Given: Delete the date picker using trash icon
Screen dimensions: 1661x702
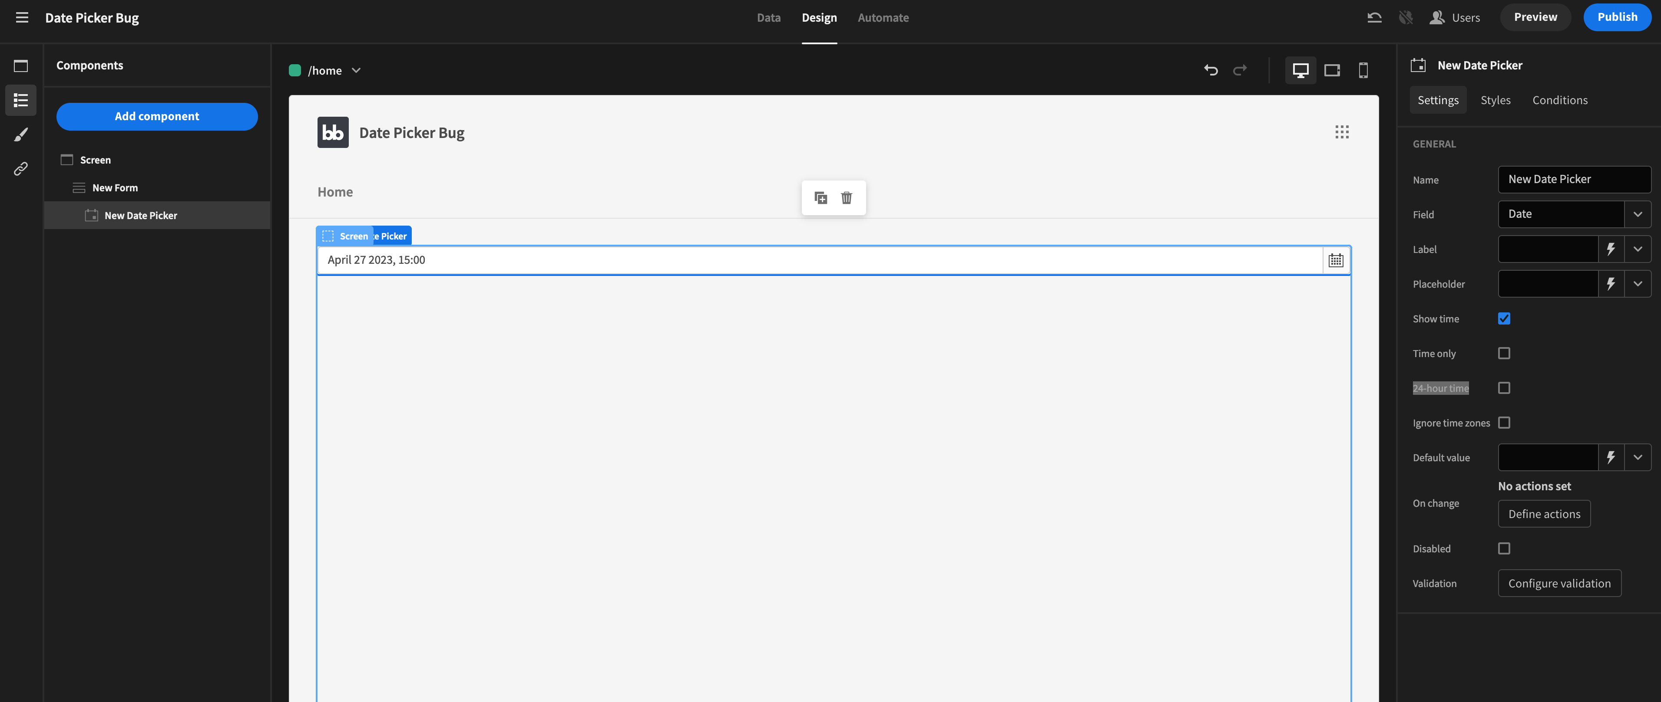Looking at the screenshot, I should click(846, 198).
